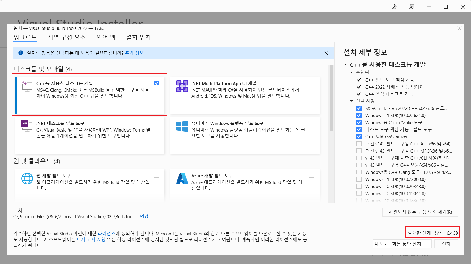This screenshot has width=471, height=264.
Task: Uncheck C++ AddressSanitizer option
Action: tap(359, 137)
